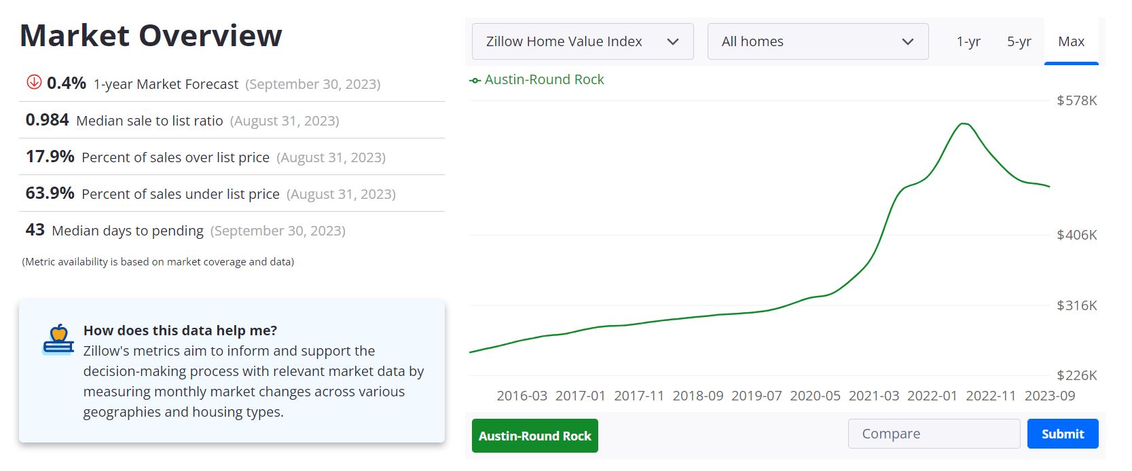
Task: Expand the Compare field options
Action: click(934, 434)
